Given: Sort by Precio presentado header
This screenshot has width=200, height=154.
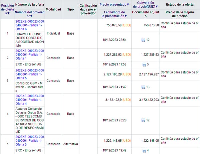Looking at the screenshot, I should (114, 5).
